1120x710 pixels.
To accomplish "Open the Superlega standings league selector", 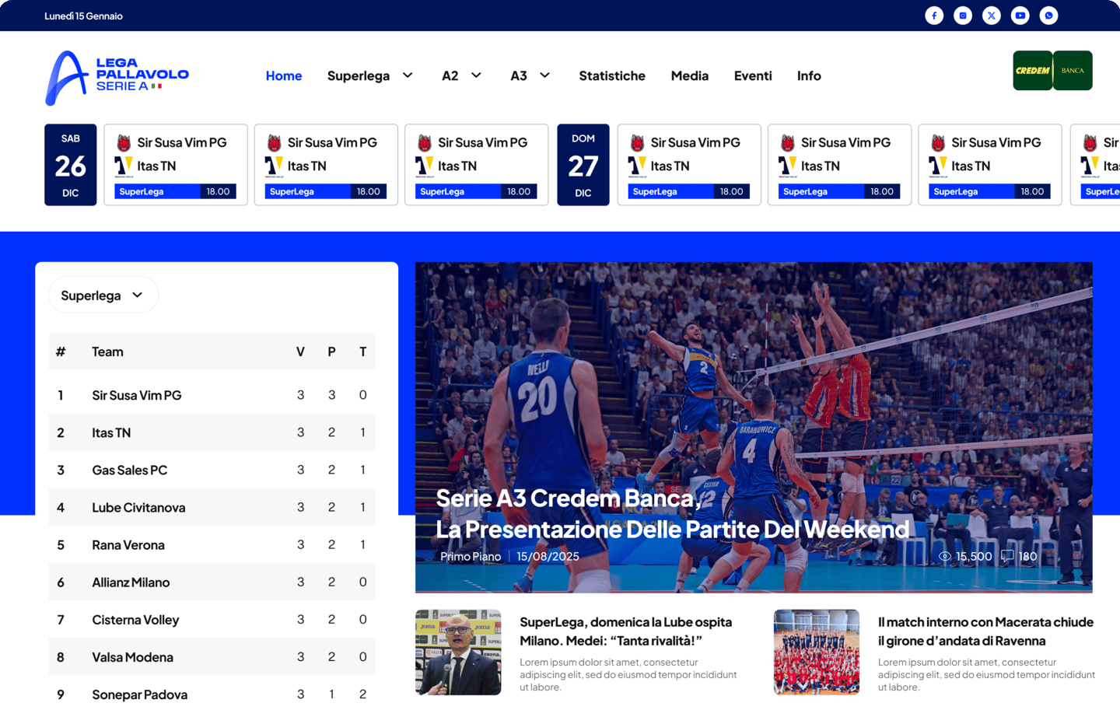I will [103, 296].
